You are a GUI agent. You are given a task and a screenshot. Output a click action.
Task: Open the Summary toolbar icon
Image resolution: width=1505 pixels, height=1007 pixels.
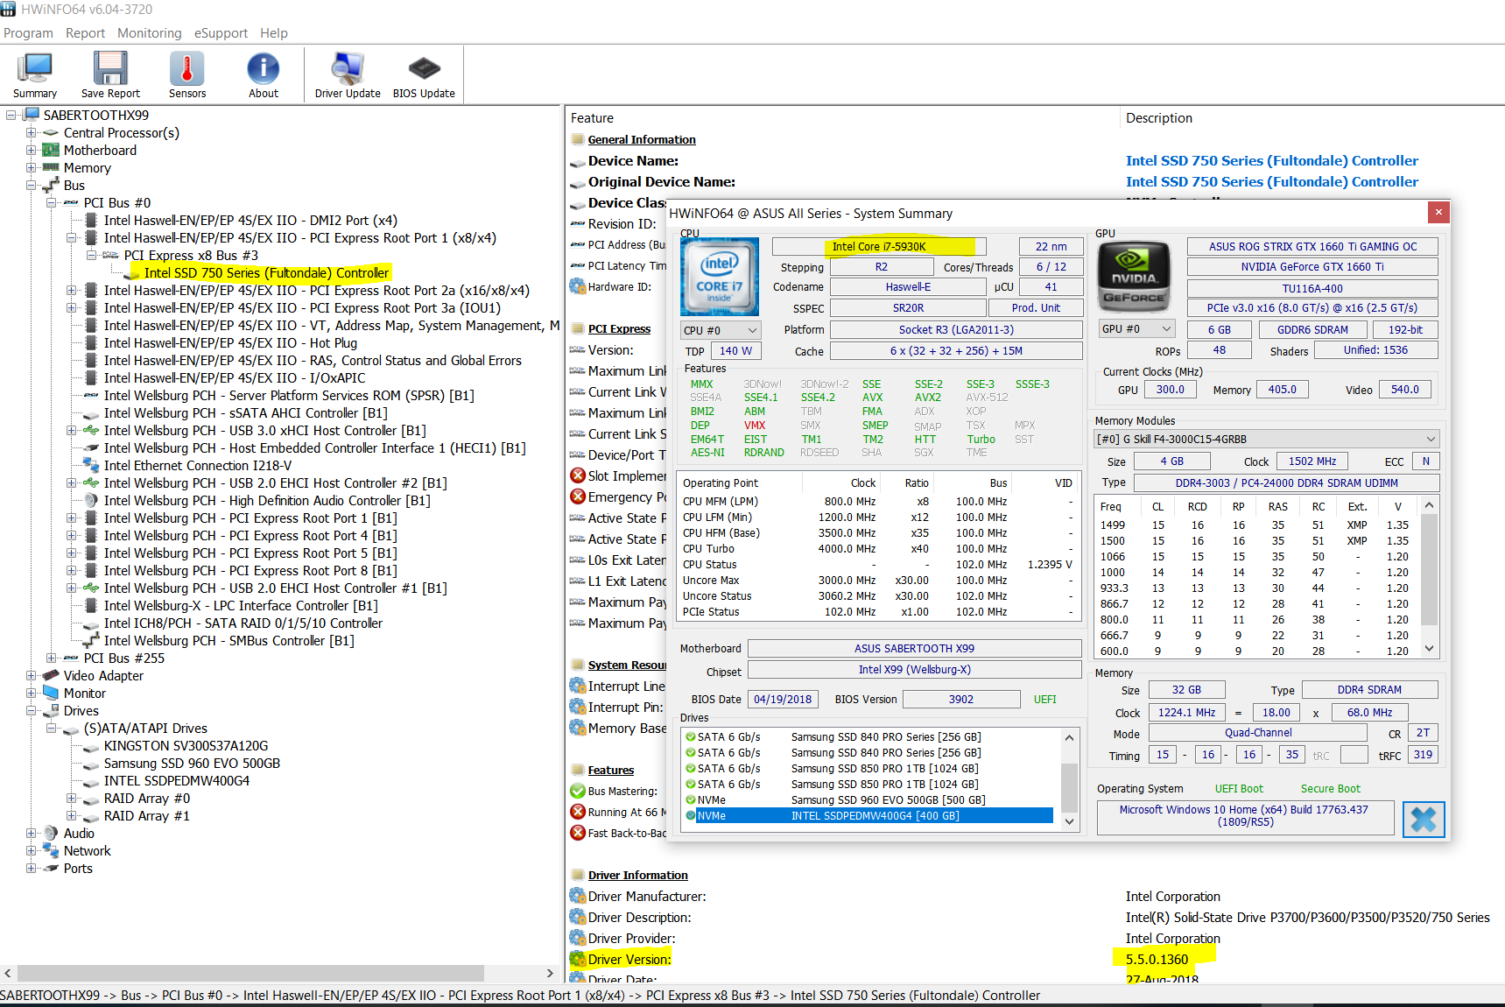[x=35, y=69]
